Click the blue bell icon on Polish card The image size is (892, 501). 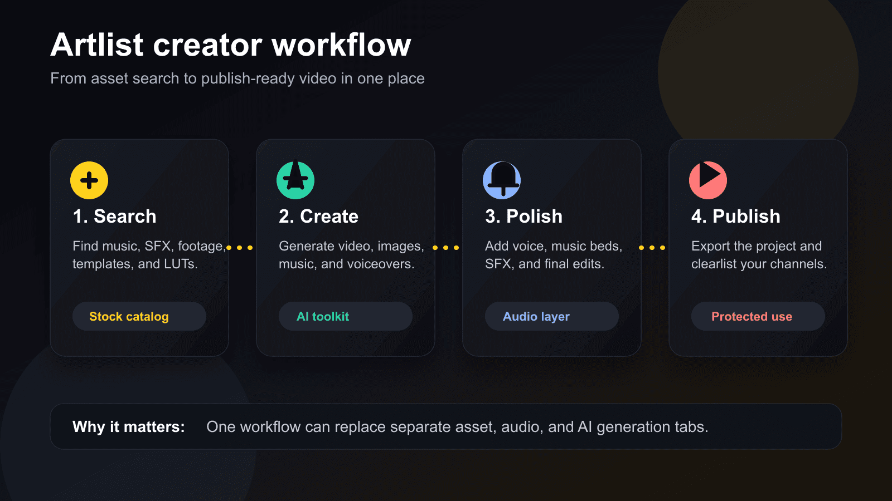502,180
